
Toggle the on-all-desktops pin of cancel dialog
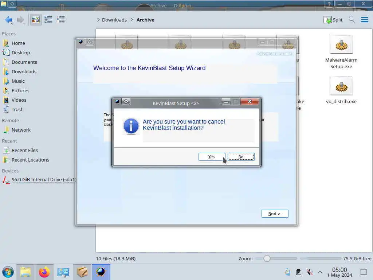[126, 102]
